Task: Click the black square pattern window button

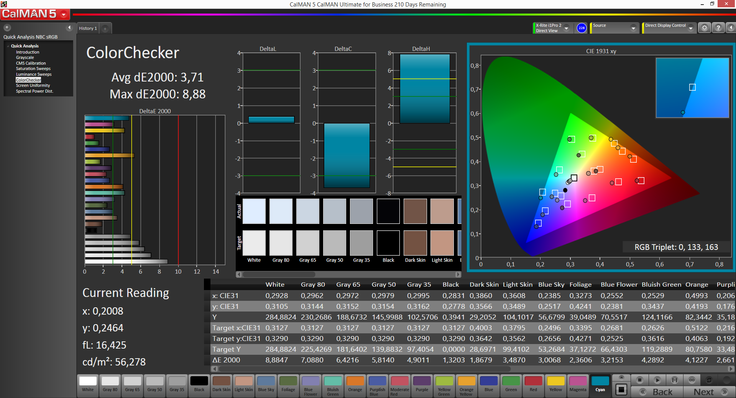Action: [x=621, y=390]
